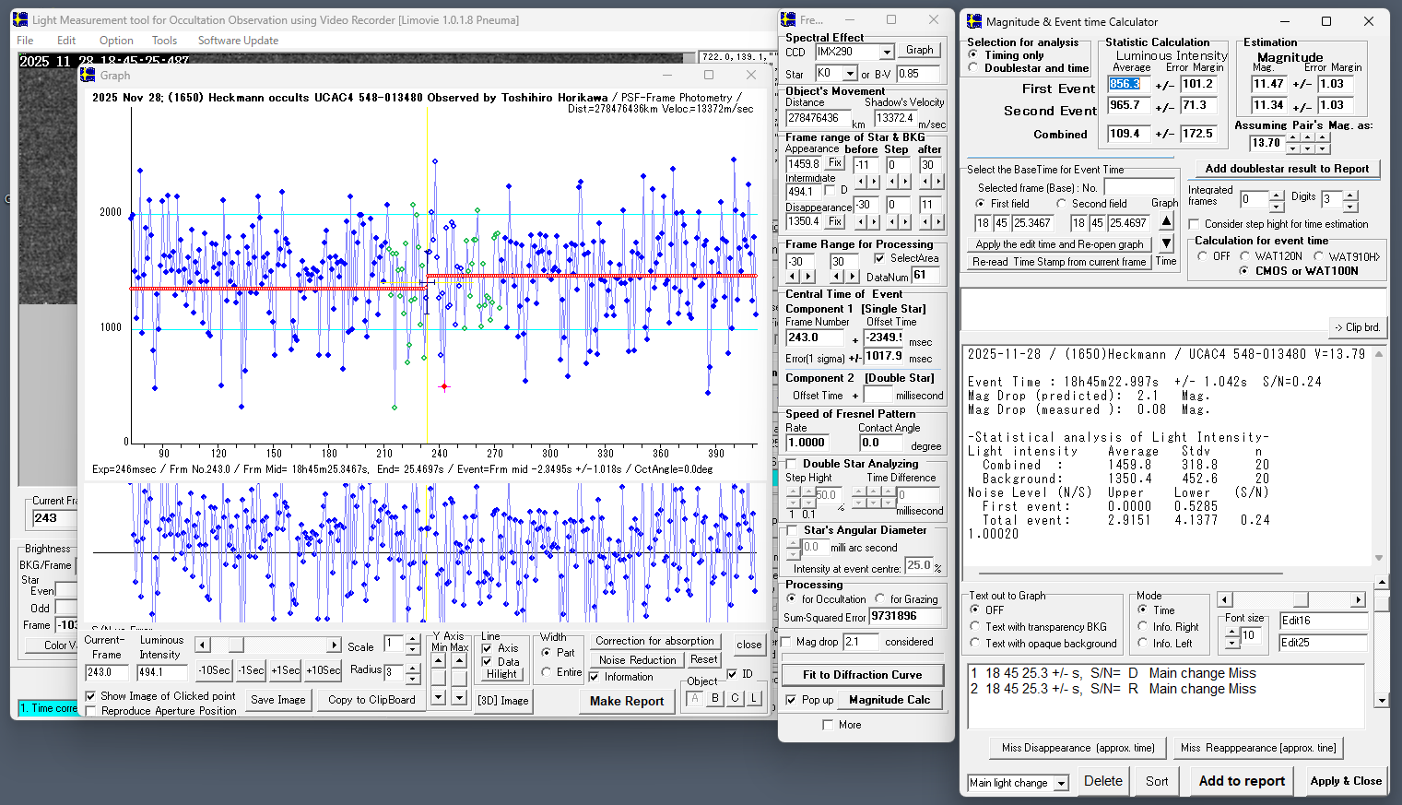
Task: Click the Graph down-arrow time button
Action: (x=1166, y=243)
